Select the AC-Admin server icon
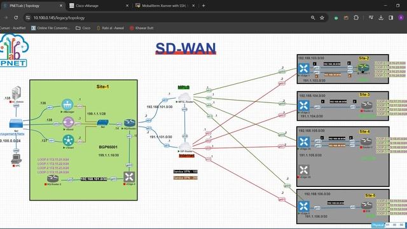The height and width of the screenshot is (229, 407). pyautogui.click(x=16, y=93)
